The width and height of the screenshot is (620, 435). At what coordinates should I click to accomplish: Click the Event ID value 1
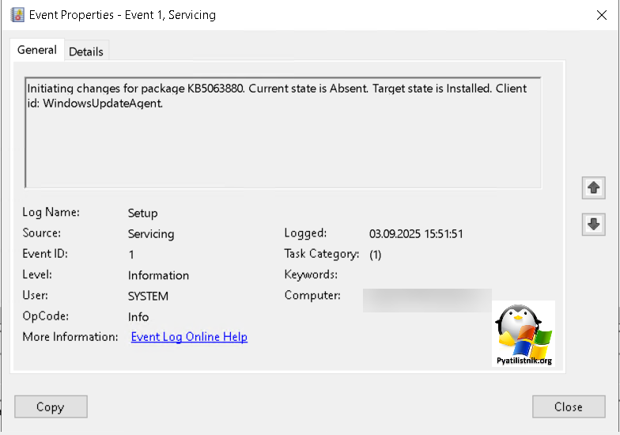[131, 255]
